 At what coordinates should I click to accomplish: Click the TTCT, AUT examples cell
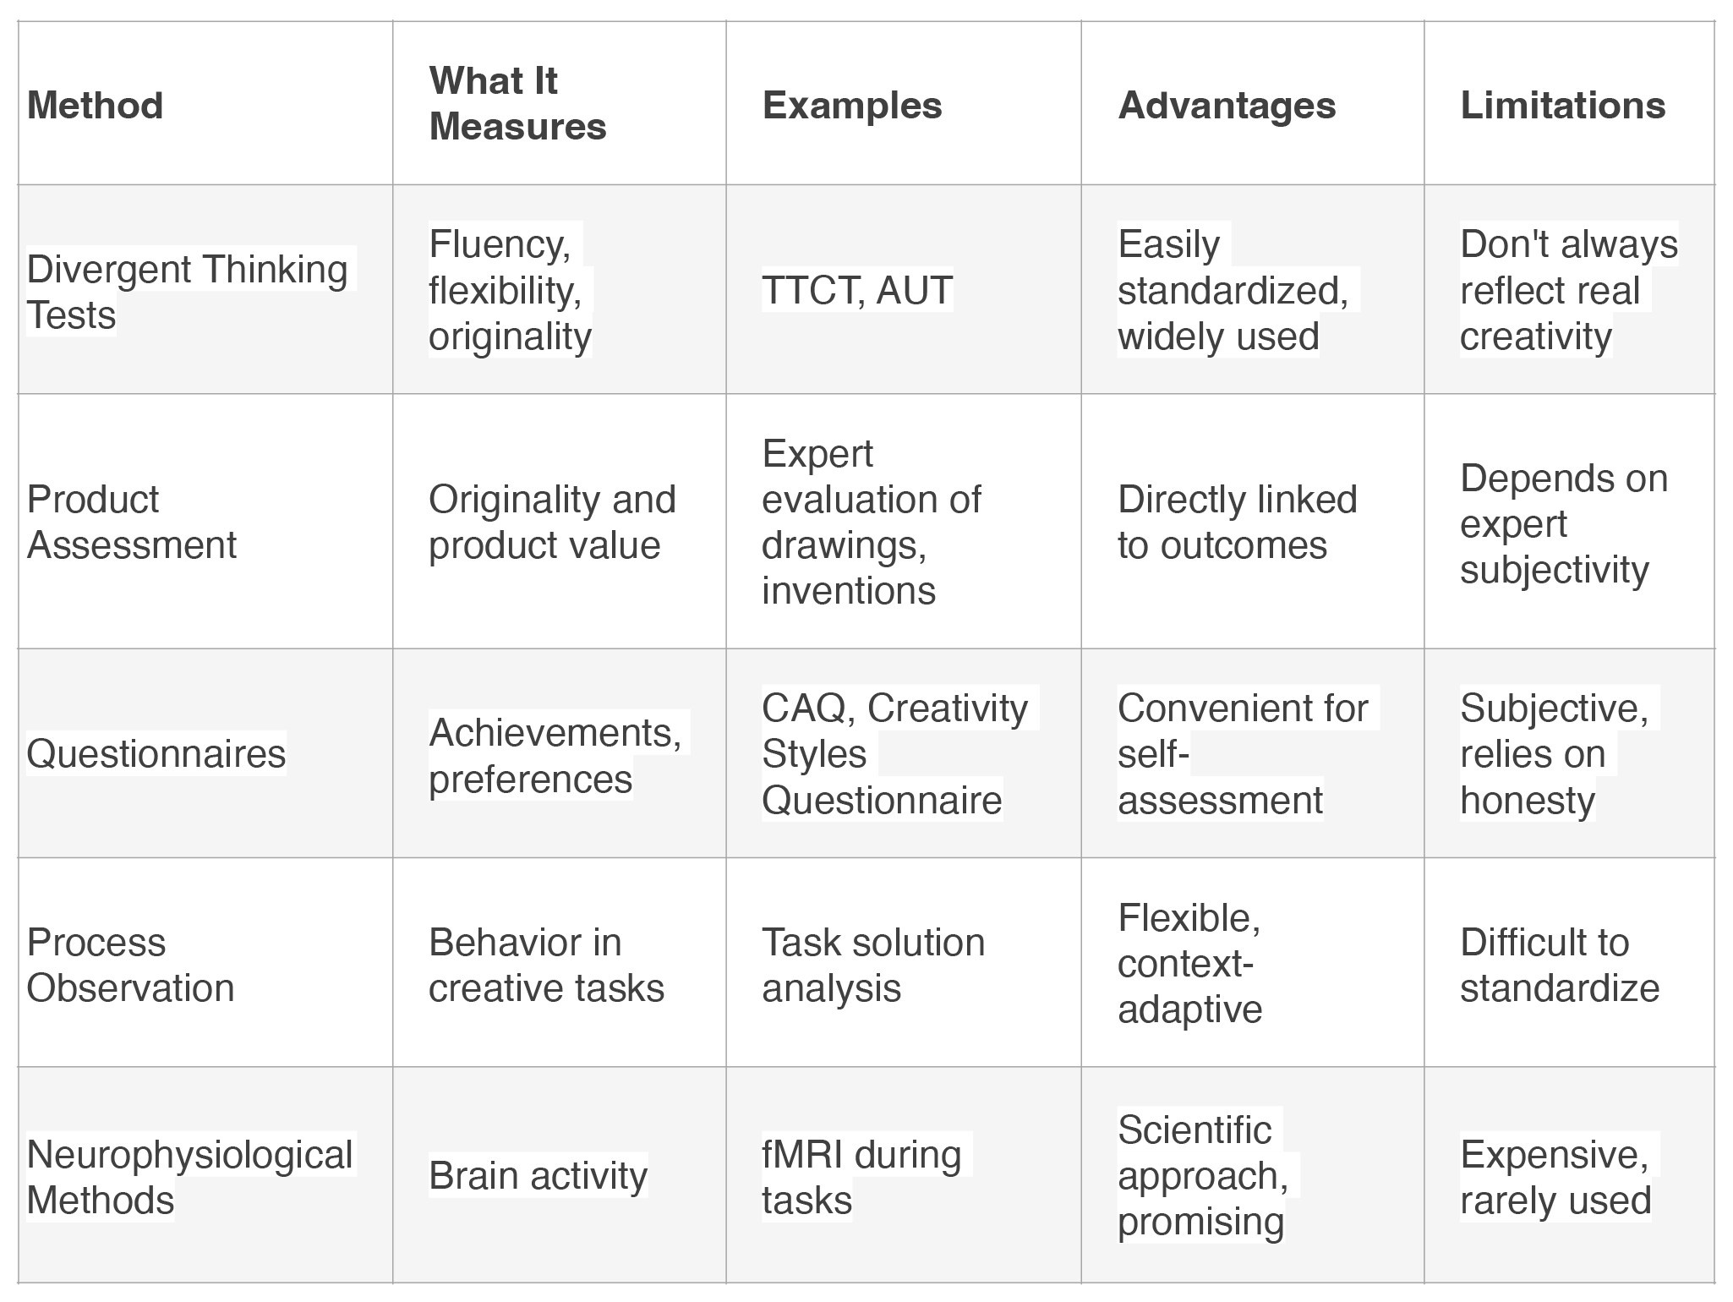coord(903,289)
